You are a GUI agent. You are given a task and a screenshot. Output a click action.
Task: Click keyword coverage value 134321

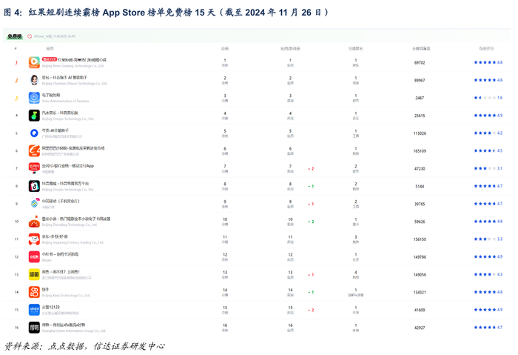click(420, 293)
